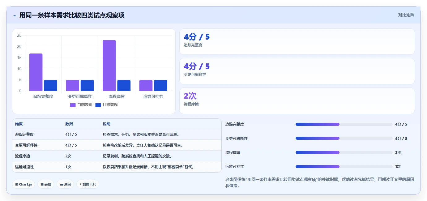427x201 pixels.
Task: Click the 流程摩擦 table row cell
Action: pyautogui.click(x=23, y=156)
